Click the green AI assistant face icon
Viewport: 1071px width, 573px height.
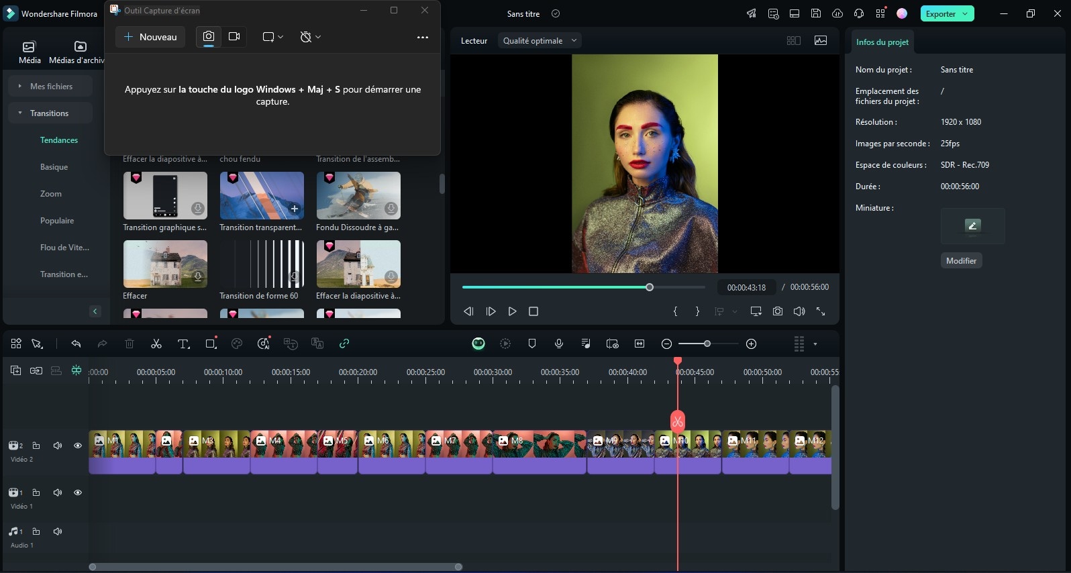(478, 344)
